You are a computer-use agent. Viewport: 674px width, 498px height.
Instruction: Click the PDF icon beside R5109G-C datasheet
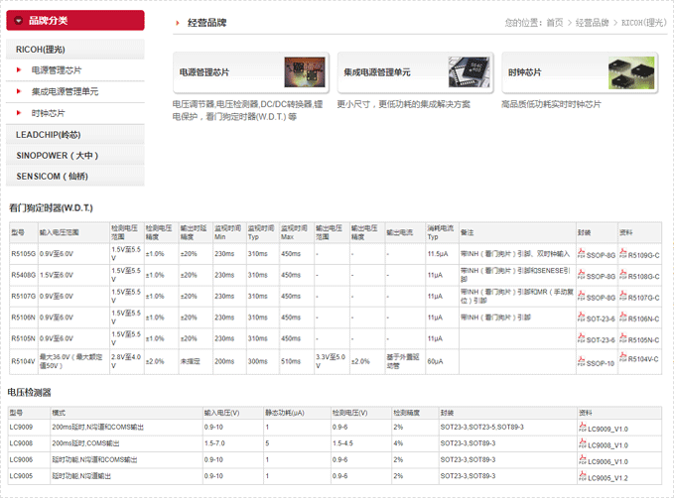[x=623, y=254]
